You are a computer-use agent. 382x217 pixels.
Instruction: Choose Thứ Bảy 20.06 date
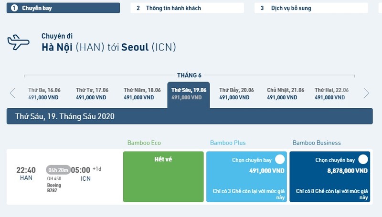236,93
